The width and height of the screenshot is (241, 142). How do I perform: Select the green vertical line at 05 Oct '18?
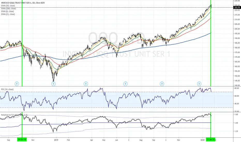22,69
